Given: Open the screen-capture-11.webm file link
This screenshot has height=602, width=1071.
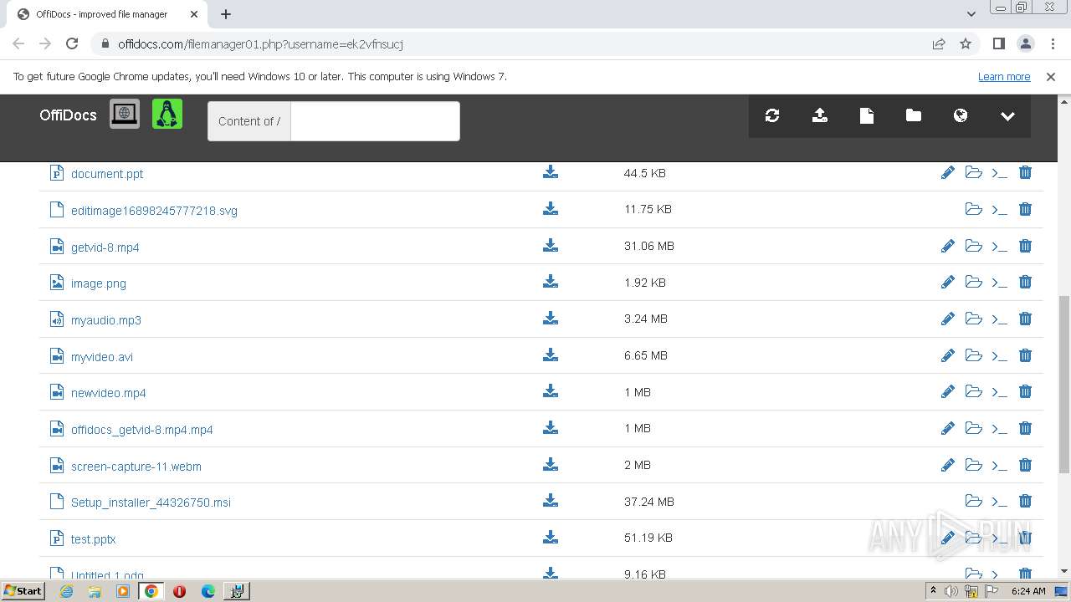Looking at the screenshot, I should click(x=136, y=467).
